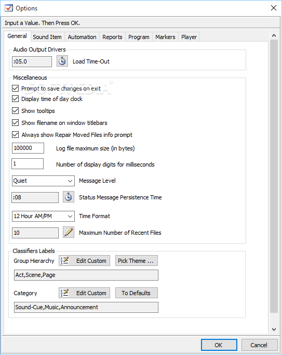The image size is (282, 355).
Task: Click the pencil icon for Maximum Recent Files
Action: (x=69, y=232)
